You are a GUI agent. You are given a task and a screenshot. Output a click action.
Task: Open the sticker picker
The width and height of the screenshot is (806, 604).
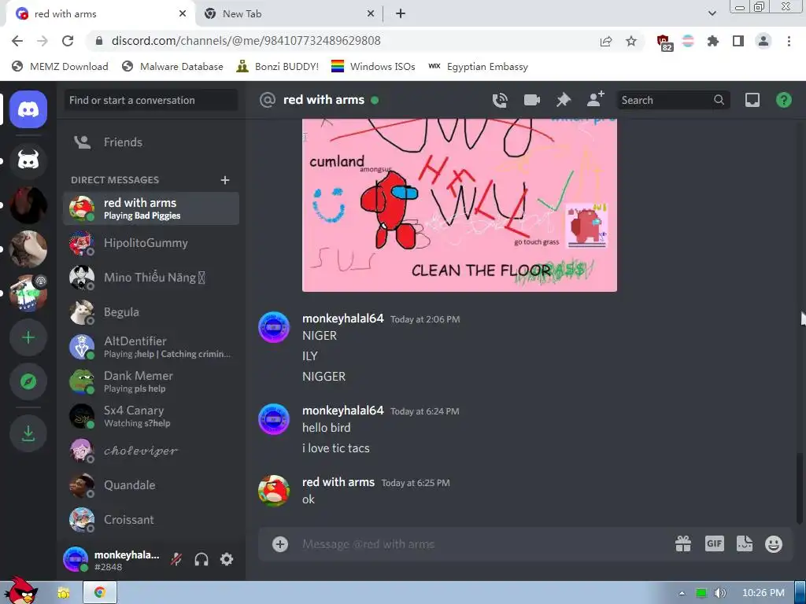tap(745, 543)
